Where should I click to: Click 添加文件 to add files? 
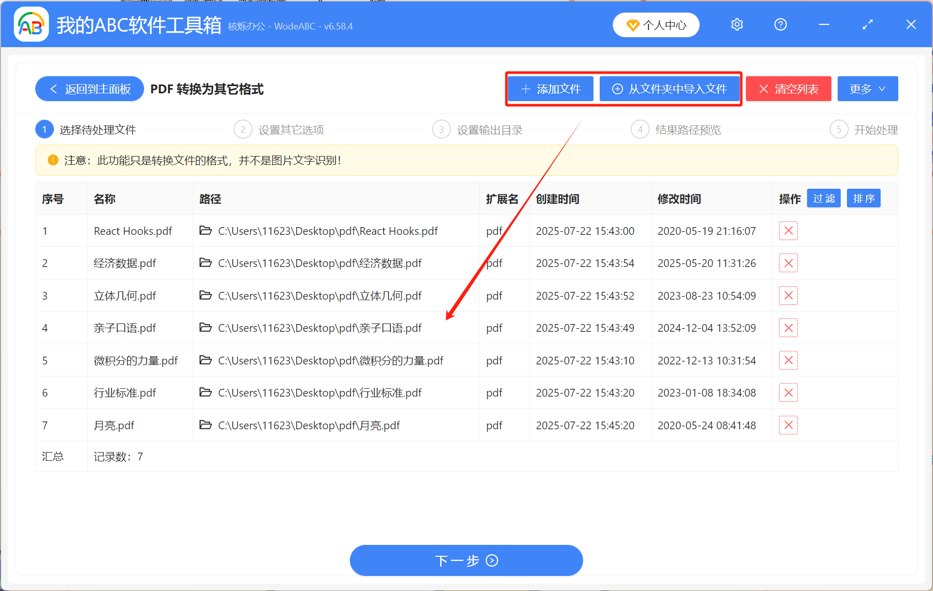click(x=550, y=89)
